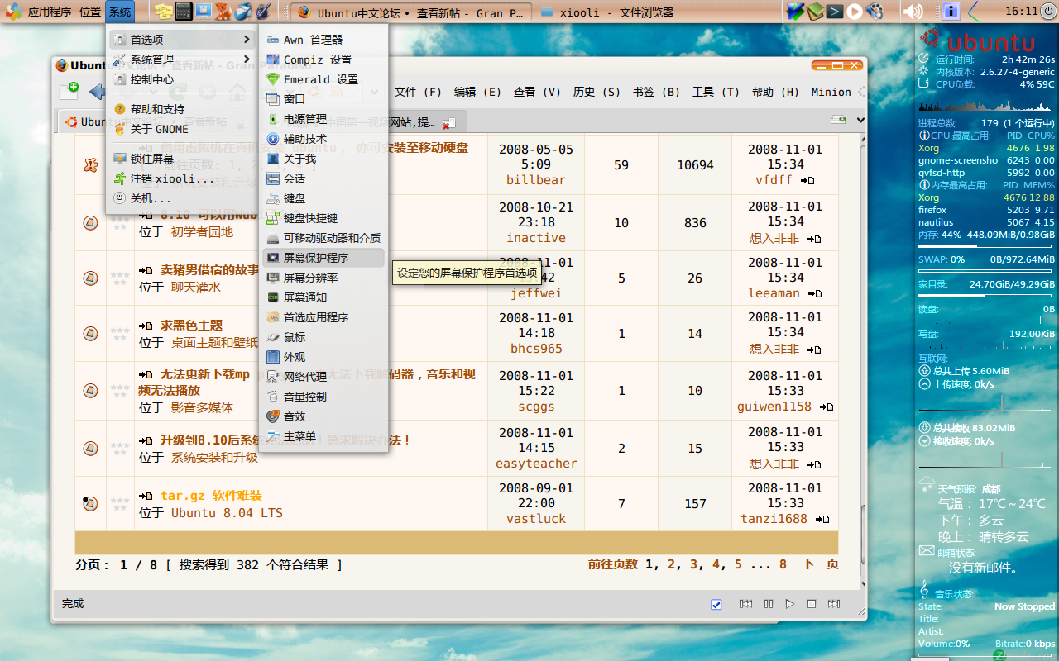The image size is (1059, 661).
Task: Open Firefox 查看 (V) menu
Action: click(537, 92)
